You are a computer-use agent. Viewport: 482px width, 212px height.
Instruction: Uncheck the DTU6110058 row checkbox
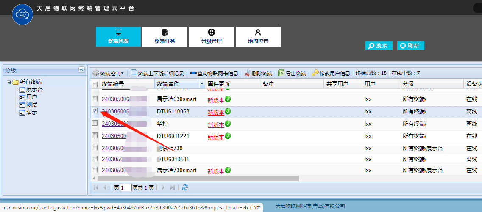95,111
